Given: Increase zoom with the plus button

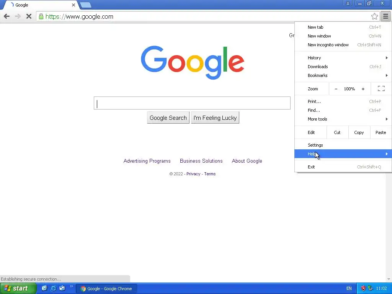Looking at the screenshot, I should [363, 89].
